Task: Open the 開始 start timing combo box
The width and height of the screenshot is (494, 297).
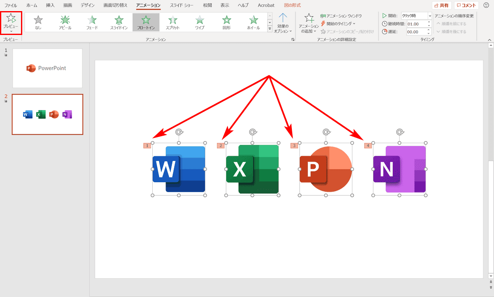Action: pos(417,16)
